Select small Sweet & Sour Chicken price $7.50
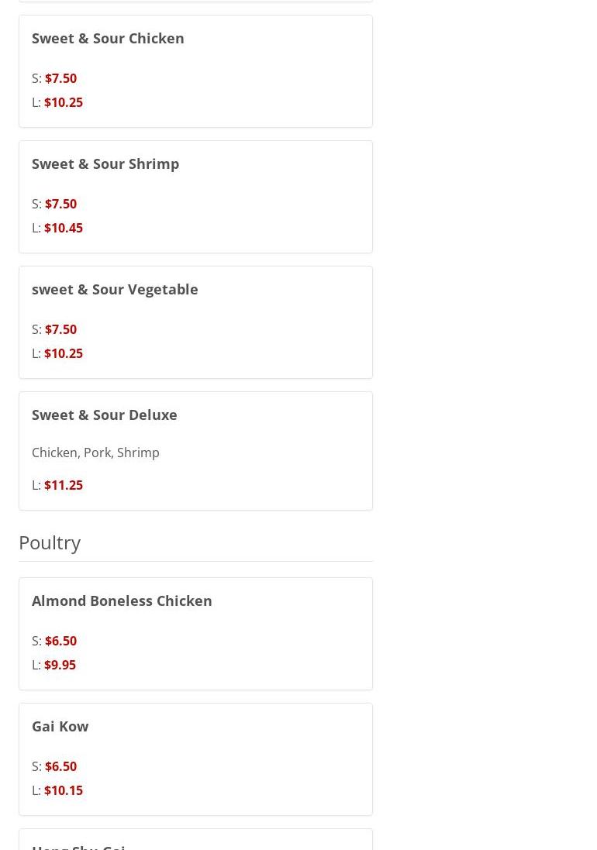597x850 pixels. click(x=60, y=78)
